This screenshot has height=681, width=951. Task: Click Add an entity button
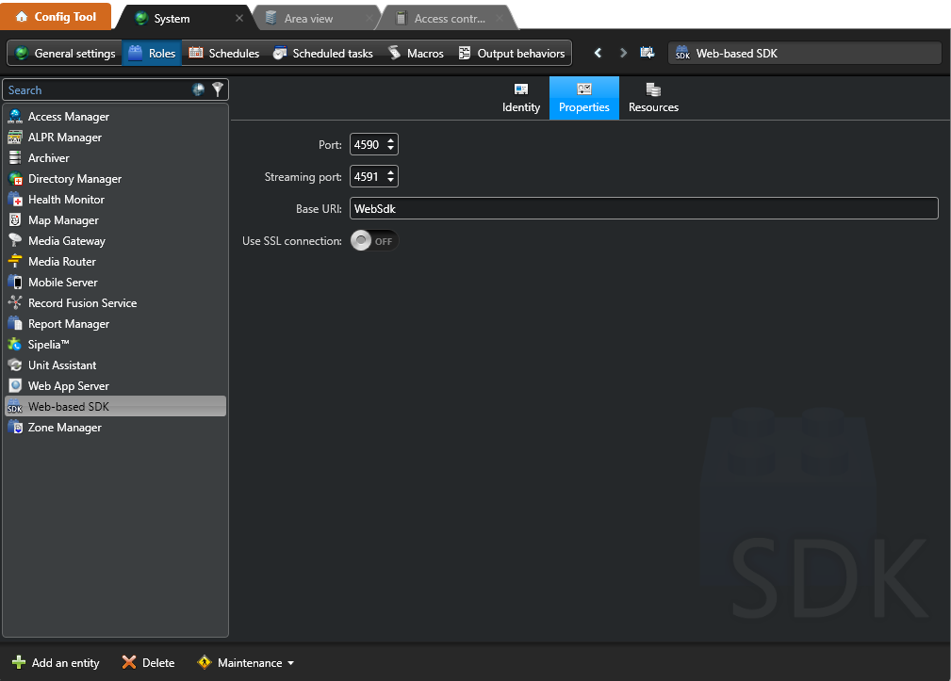56,663
